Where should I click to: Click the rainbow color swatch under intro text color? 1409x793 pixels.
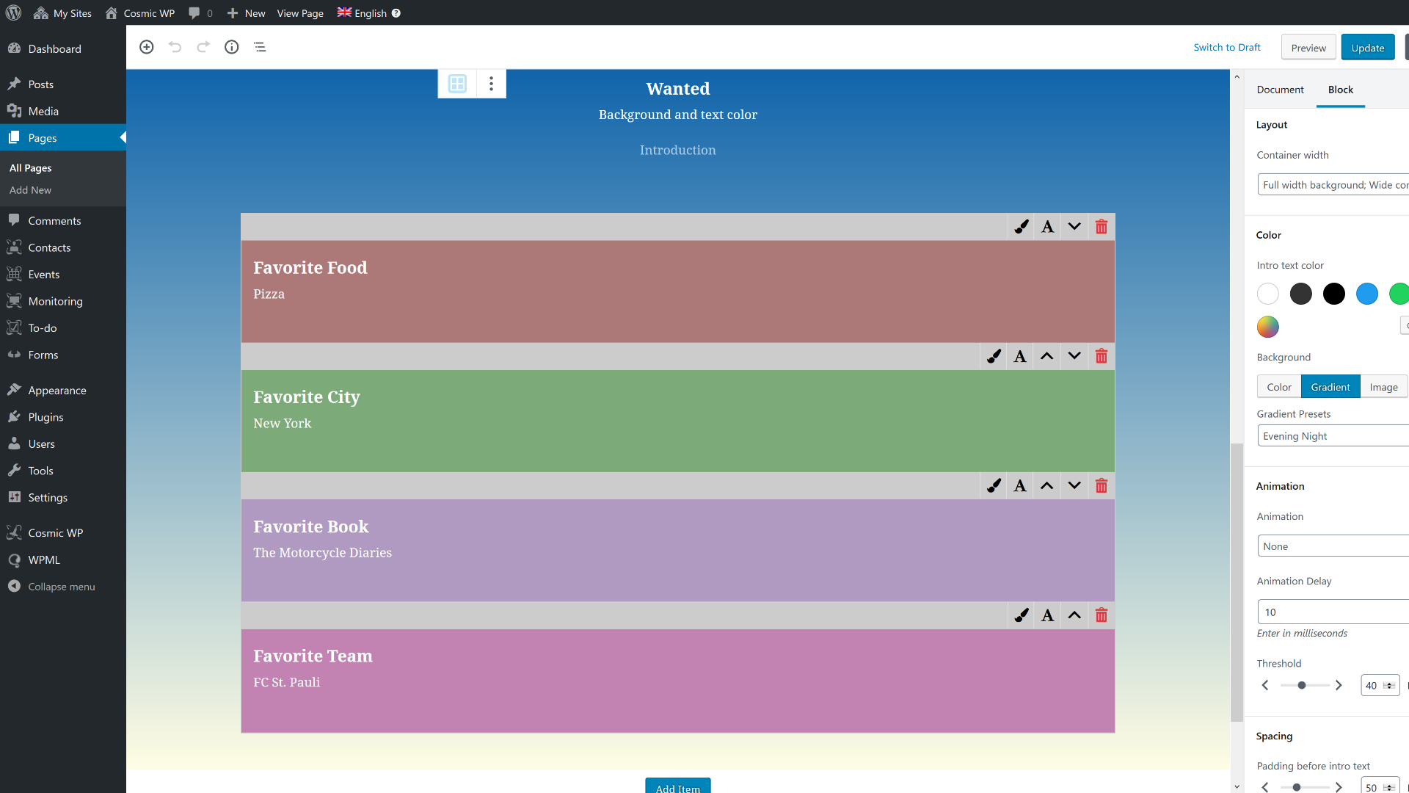point(1267,326)
